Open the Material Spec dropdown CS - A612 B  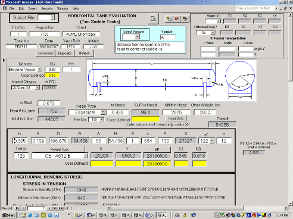86,156
